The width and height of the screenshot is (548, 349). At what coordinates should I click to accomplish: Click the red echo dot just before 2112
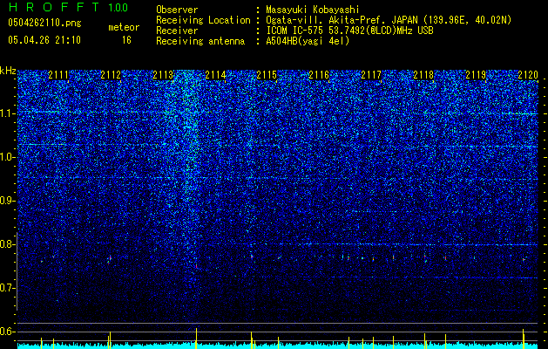pyautogui.click(x=110, y=258)
